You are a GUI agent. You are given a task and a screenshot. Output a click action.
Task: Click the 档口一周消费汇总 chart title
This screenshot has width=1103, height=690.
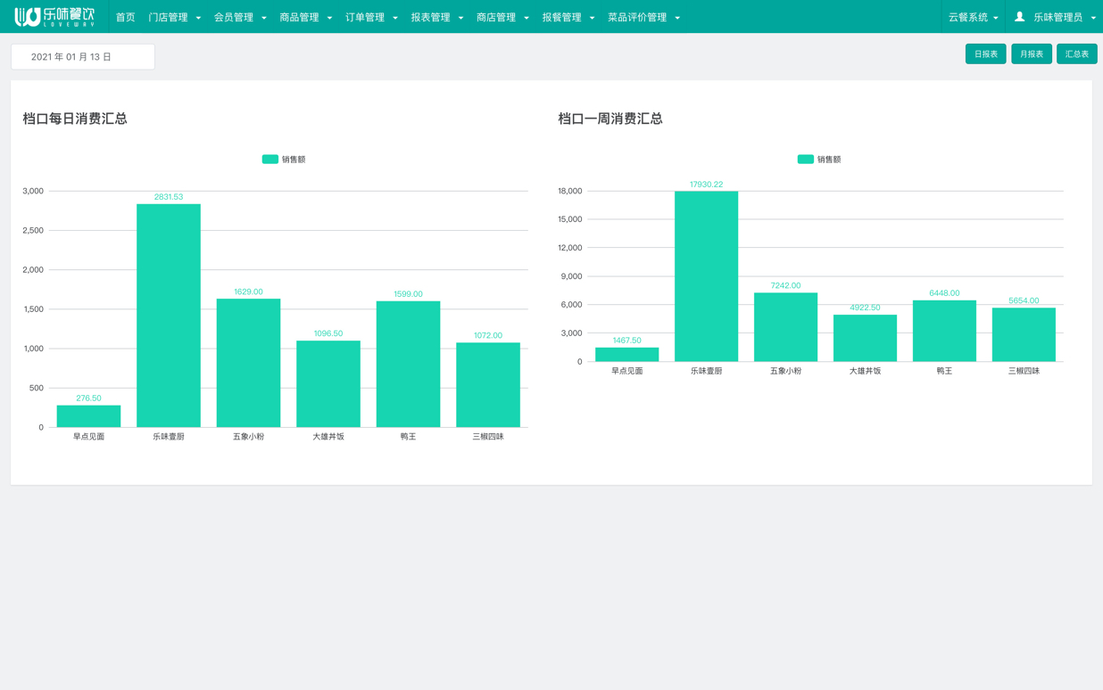point(610,119)
